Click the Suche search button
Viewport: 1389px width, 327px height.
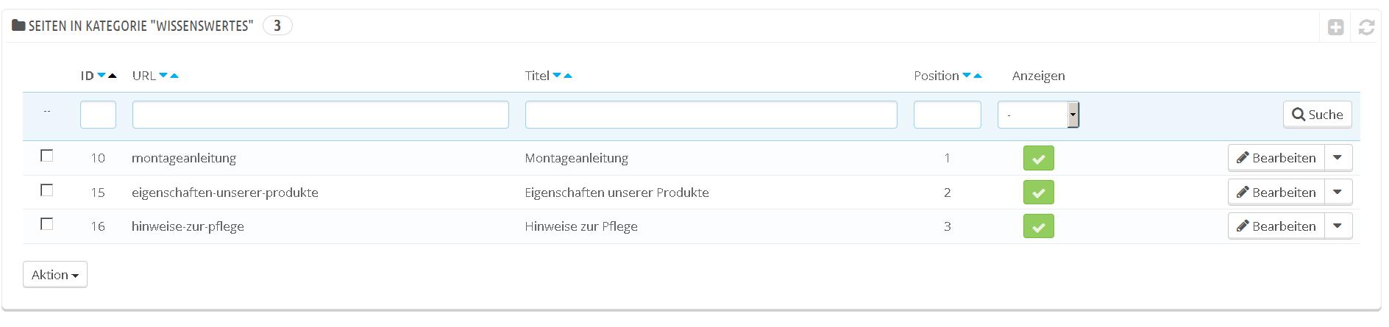[1317, 115]
